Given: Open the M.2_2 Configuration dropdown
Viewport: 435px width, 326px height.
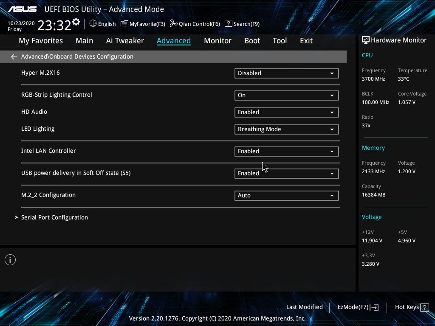Looking at the screenshot, I should [x=287, y=195].
